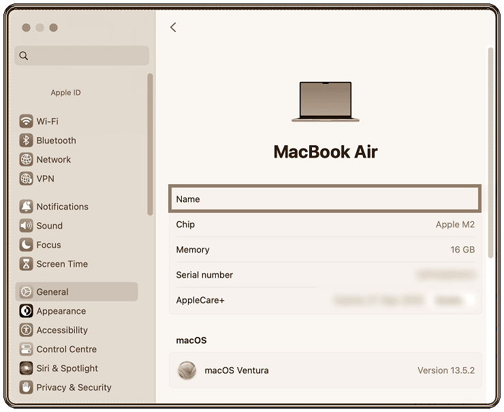The width and height of the screenshot is (504, 412).
Task: Click the blurred AppleCare+ details button
Action: [x=452, y=300]
